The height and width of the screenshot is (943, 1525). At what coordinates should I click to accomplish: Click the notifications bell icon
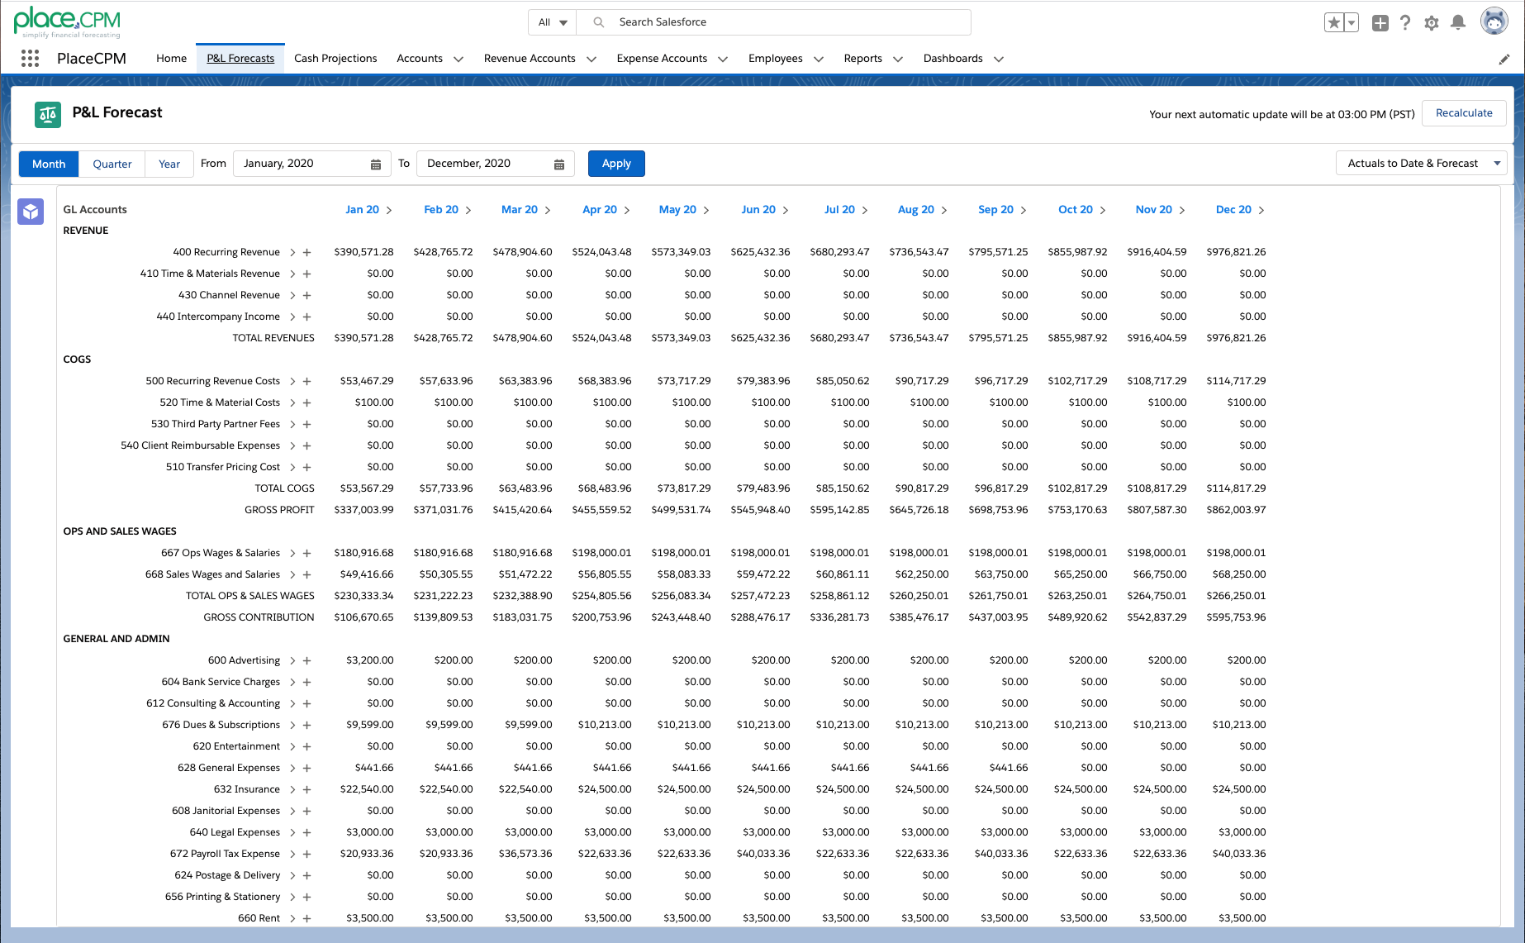pos(1458,22)
